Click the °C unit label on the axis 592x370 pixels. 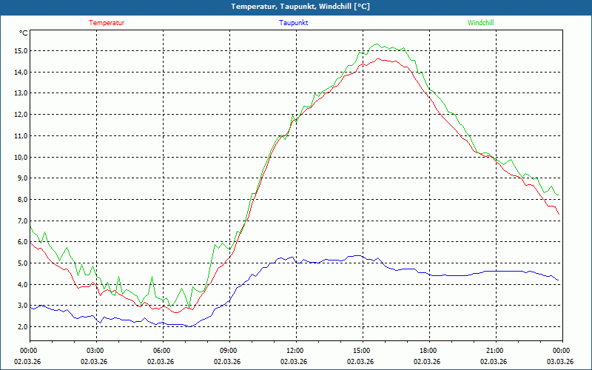point(24,33)
